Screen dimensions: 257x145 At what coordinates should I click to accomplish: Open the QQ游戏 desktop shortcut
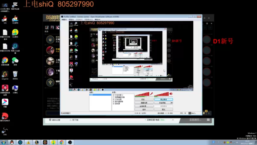(15, 20)
